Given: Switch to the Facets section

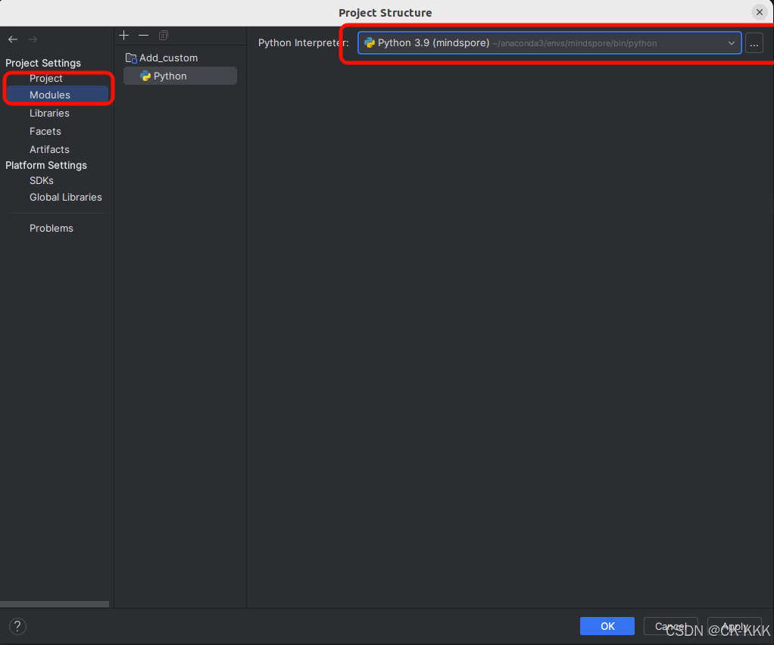Looking at the screenshot, I should pyautogui.click(x=45, y=131).
